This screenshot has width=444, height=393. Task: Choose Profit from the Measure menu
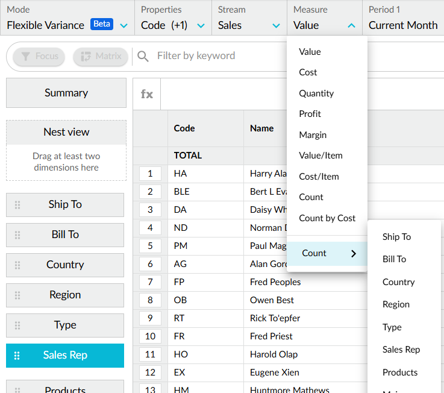pos(310,114)
